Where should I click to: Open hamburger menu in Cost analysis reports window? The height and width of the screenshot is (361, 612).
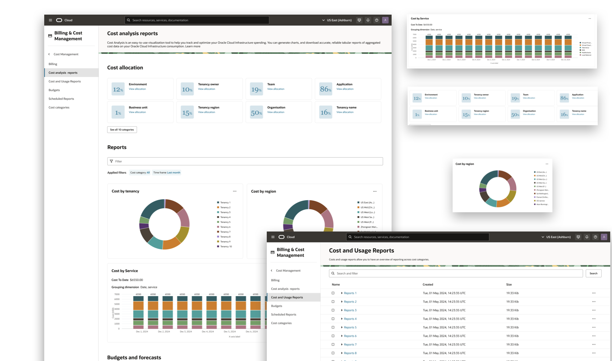(x=50, y=20)
